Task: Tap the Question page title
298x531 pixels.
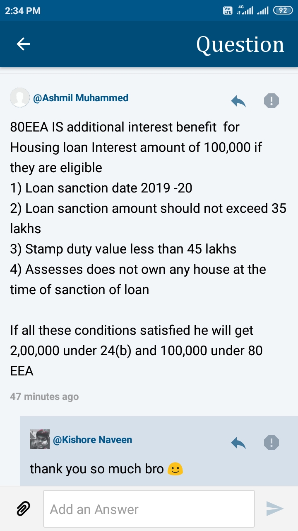Action: click(x=240, y=44)
